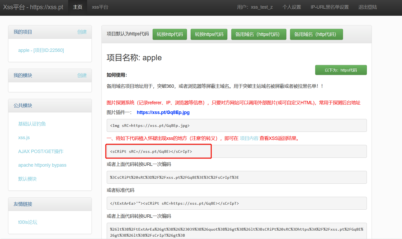Click the 备用域名 (https代码) button
This screenshot has width=402, height=239.
point(259,34)
